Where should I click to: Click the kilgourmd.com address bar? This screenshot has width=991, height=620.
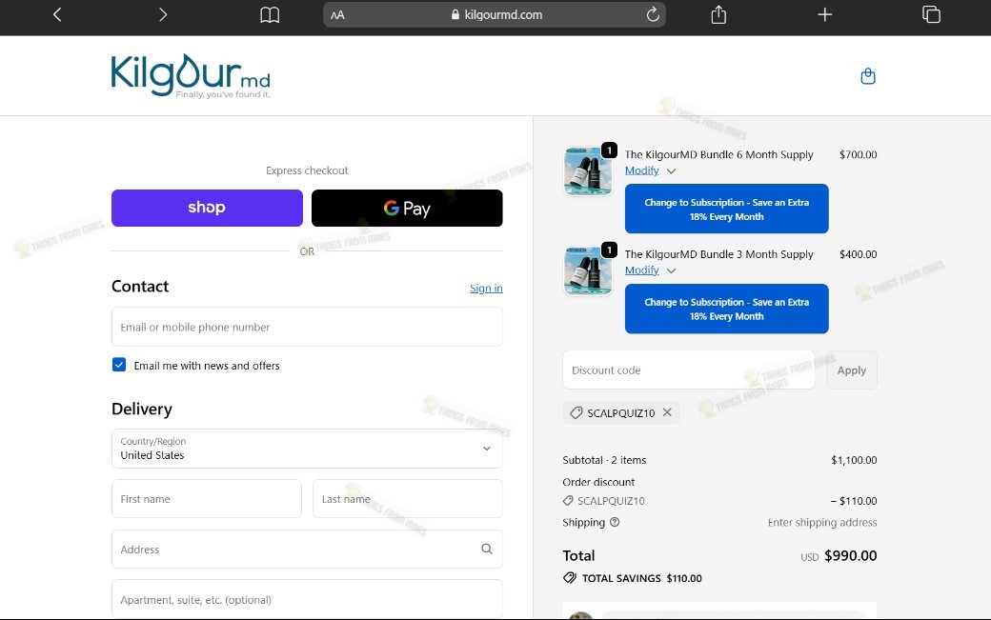click(495, 14)
